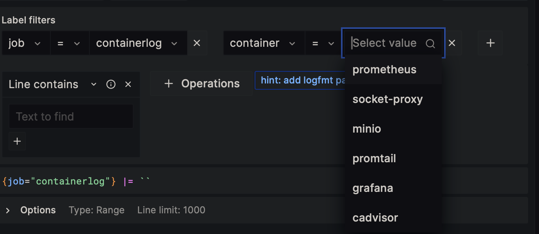Choose socket-proxy container value

(387, 99)
